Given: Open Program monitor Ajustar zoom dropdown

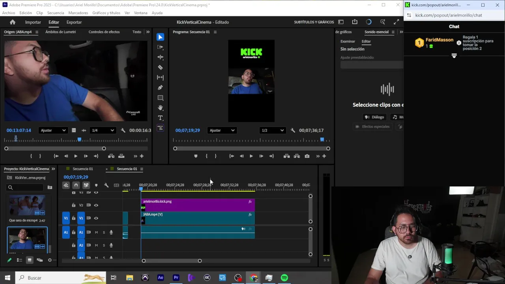Looking at the screenshot, I should (x=222, y=130).
